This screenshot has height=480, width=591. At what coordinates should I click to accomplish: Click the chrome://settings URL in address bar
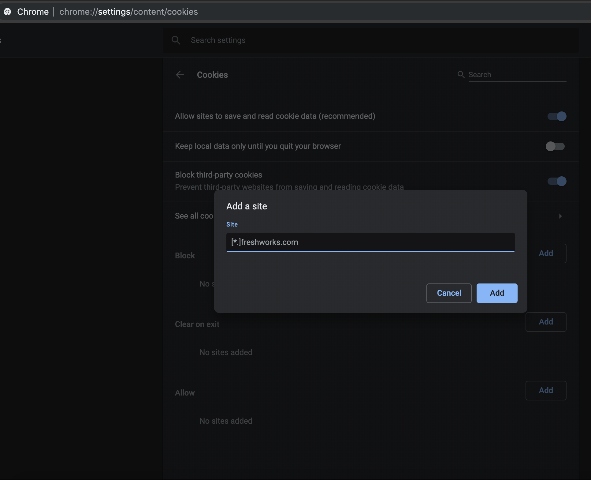point(128,12)
